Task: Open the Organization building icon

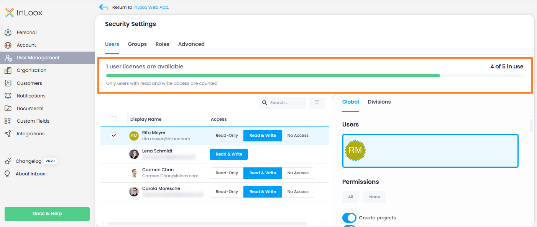Action: tap(8, 70)
